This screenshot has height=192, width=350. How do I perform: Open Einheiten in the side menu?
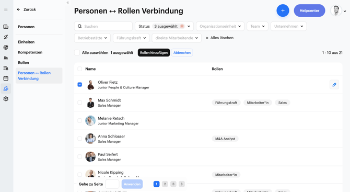[26, 42]
